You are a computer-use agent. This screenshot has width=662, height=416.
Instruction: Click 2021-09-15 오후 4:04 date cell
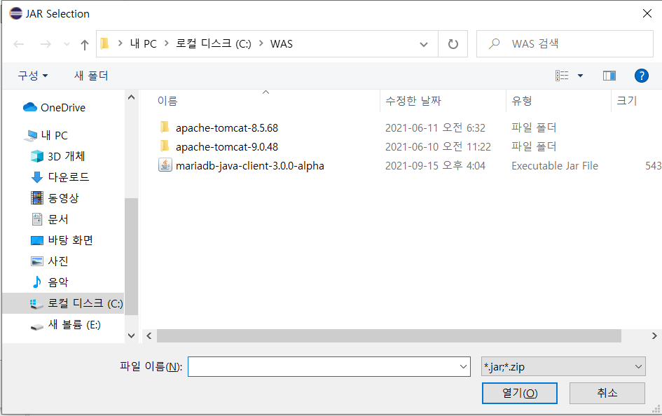[435, 166]
